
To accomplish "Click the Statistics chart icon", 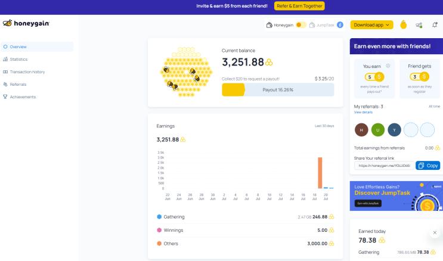I will (5, 59).
